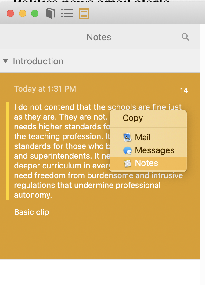Viewport: 205px width, 285px height.
Task: Click the yellow highlight color bar
Action: click(x=7, y=151)
